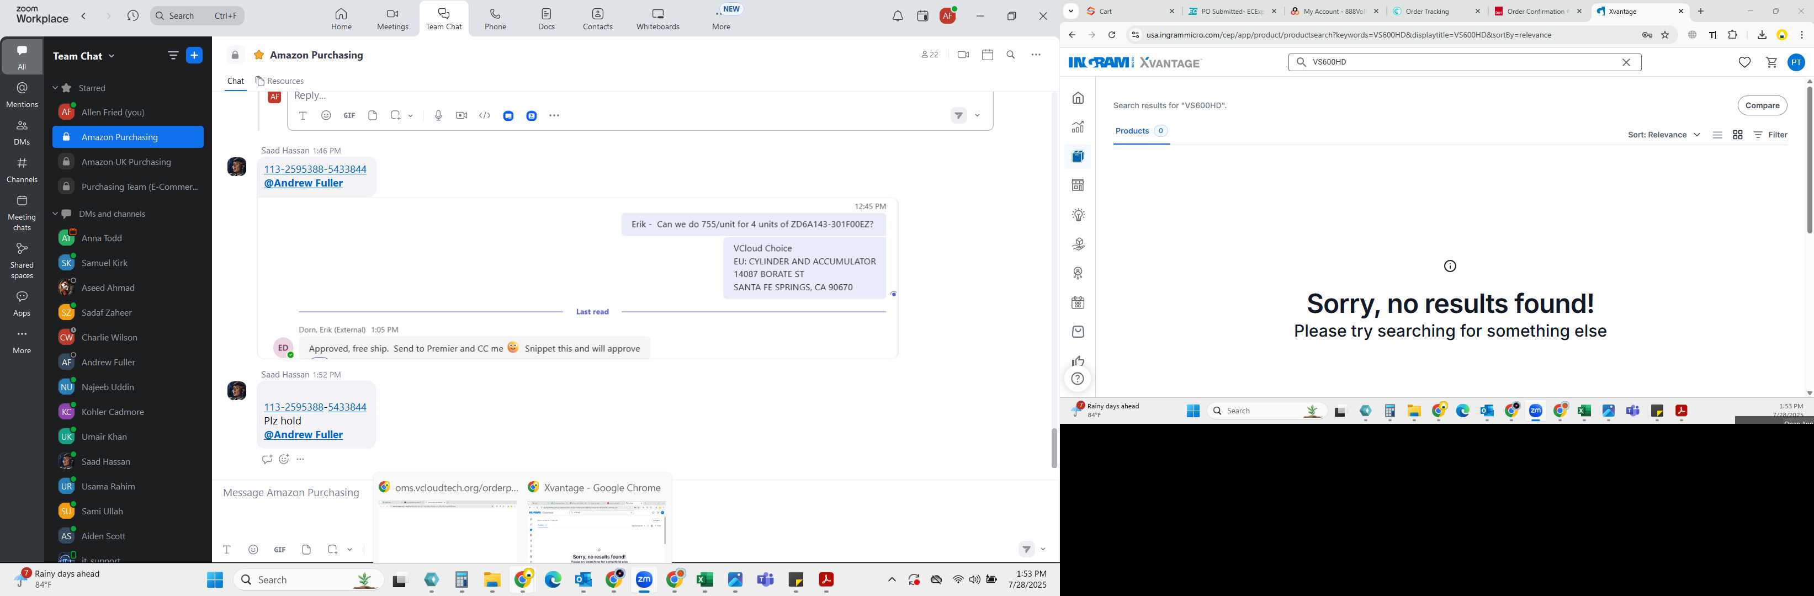Image resolution: width=1814 pixels, height=596 pixels.
Task: Open the channel schedule calendar icon
Action: click(x=987, y=55)
